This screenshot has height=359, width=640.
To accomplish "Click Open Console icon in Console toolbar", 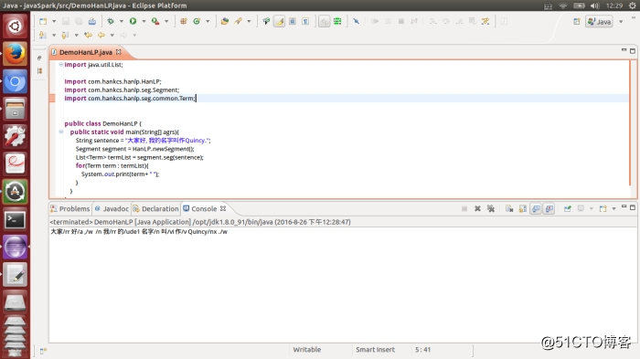I will click(x=603, y=209).
